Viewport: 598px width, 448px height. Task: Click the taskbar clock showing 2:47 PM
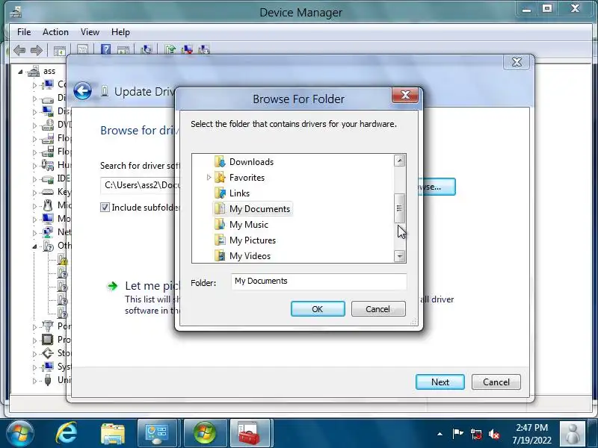[x=531, y=434]
